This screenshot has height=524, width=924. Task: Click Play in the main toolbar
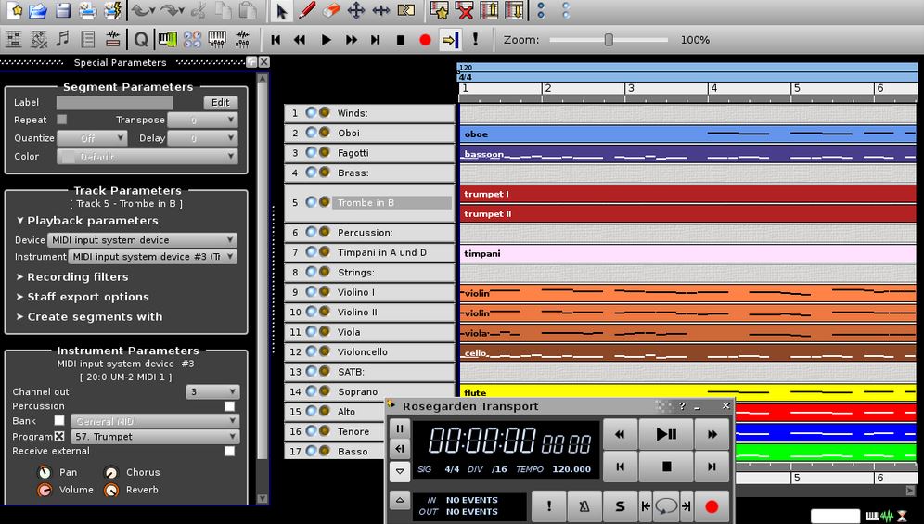click(x=326, y=40)
